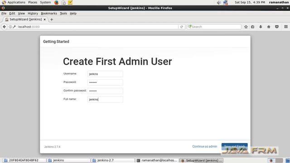Switch to the 20F8E4EAF8E4BF62 taskbar window

tap(24, 160)
